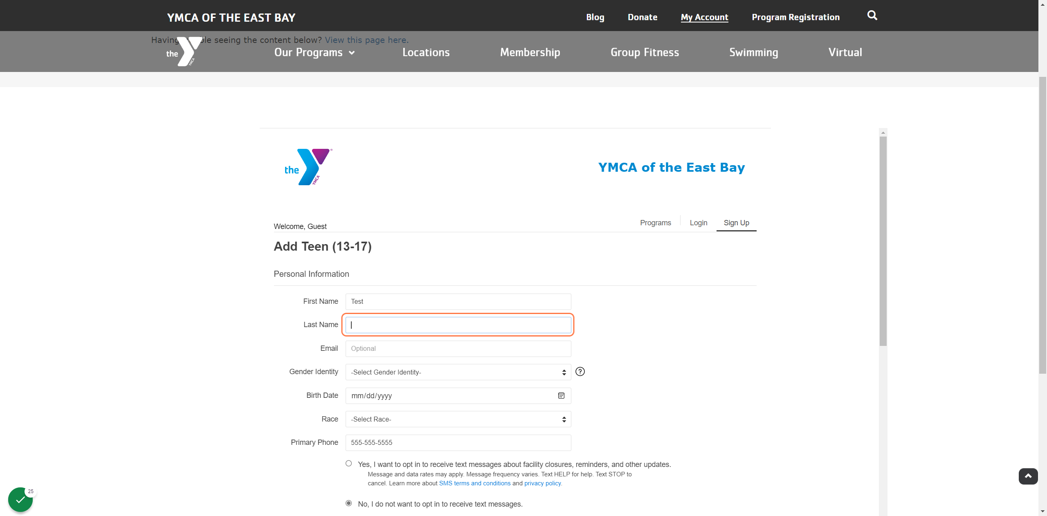Expand the Gender Identity dropdown

(x=458, y=372)
